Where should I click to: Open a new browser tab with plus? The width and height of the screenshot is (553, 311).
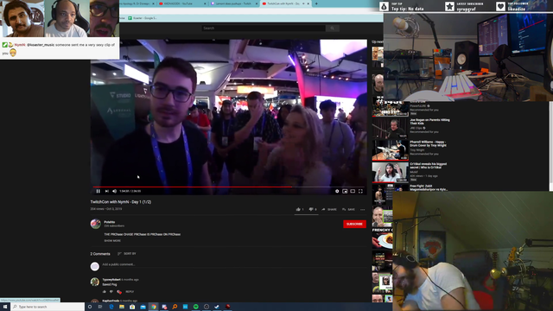pos(316,3)
